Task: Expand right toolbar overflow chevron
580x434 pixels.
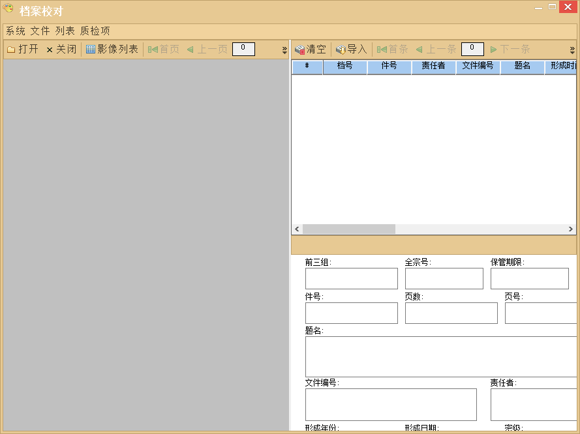Action: (572, 50)
